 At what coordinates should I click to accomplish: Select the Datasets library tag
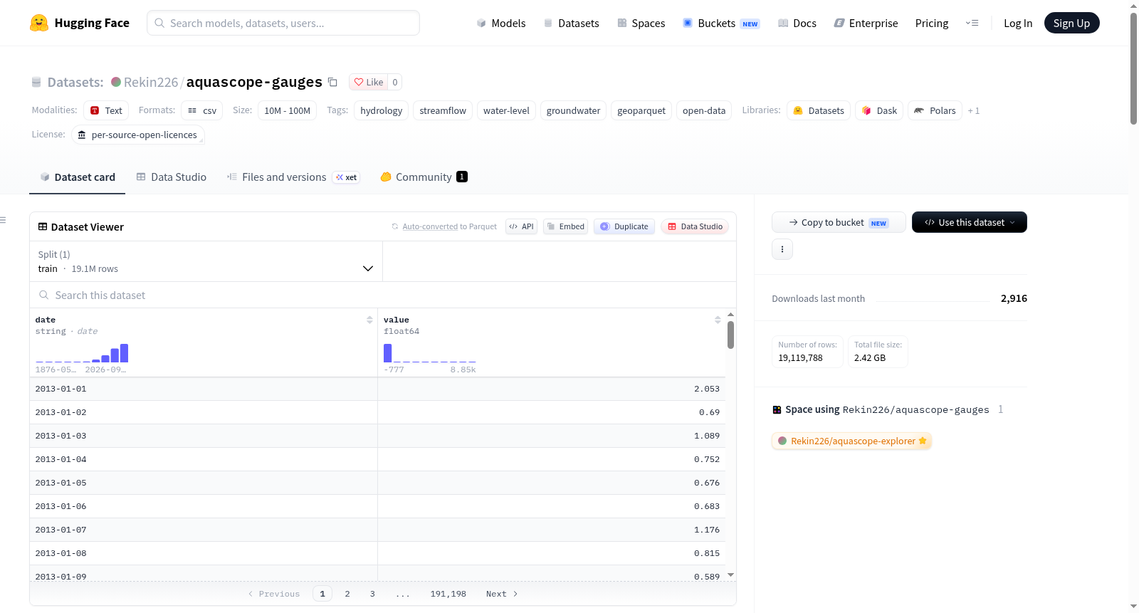click(x=819, y=110)
